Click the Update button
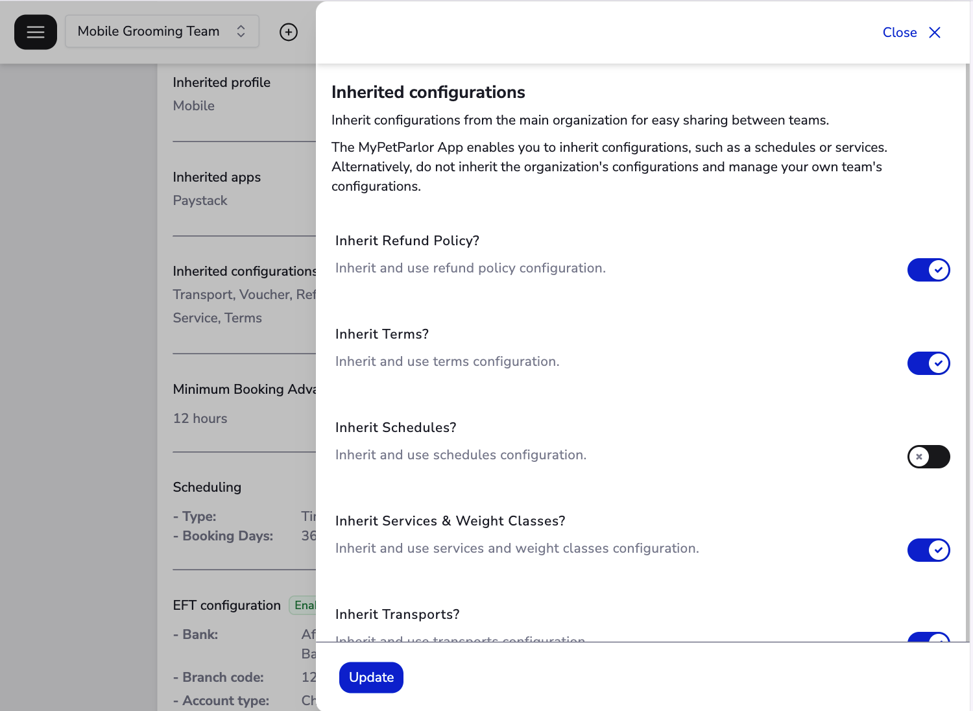Image resolution: width=973 pixels, height=711 pixels. tap(371, 677)
